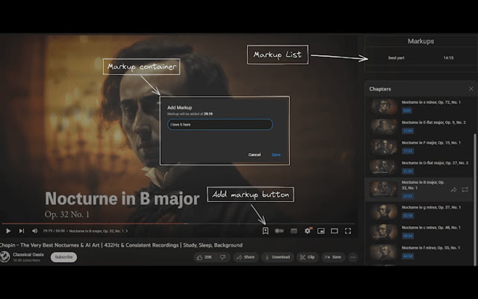Image resolution: width=478 pixels, height=299 pixels.
Task: Enter fullscreen mode
Action: point(348,231)
